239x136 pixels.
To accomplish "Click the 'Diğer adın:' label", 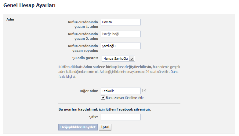I will pos(89,91).
